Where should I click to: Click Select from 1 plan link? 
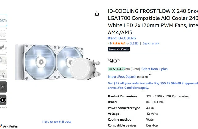154,69
